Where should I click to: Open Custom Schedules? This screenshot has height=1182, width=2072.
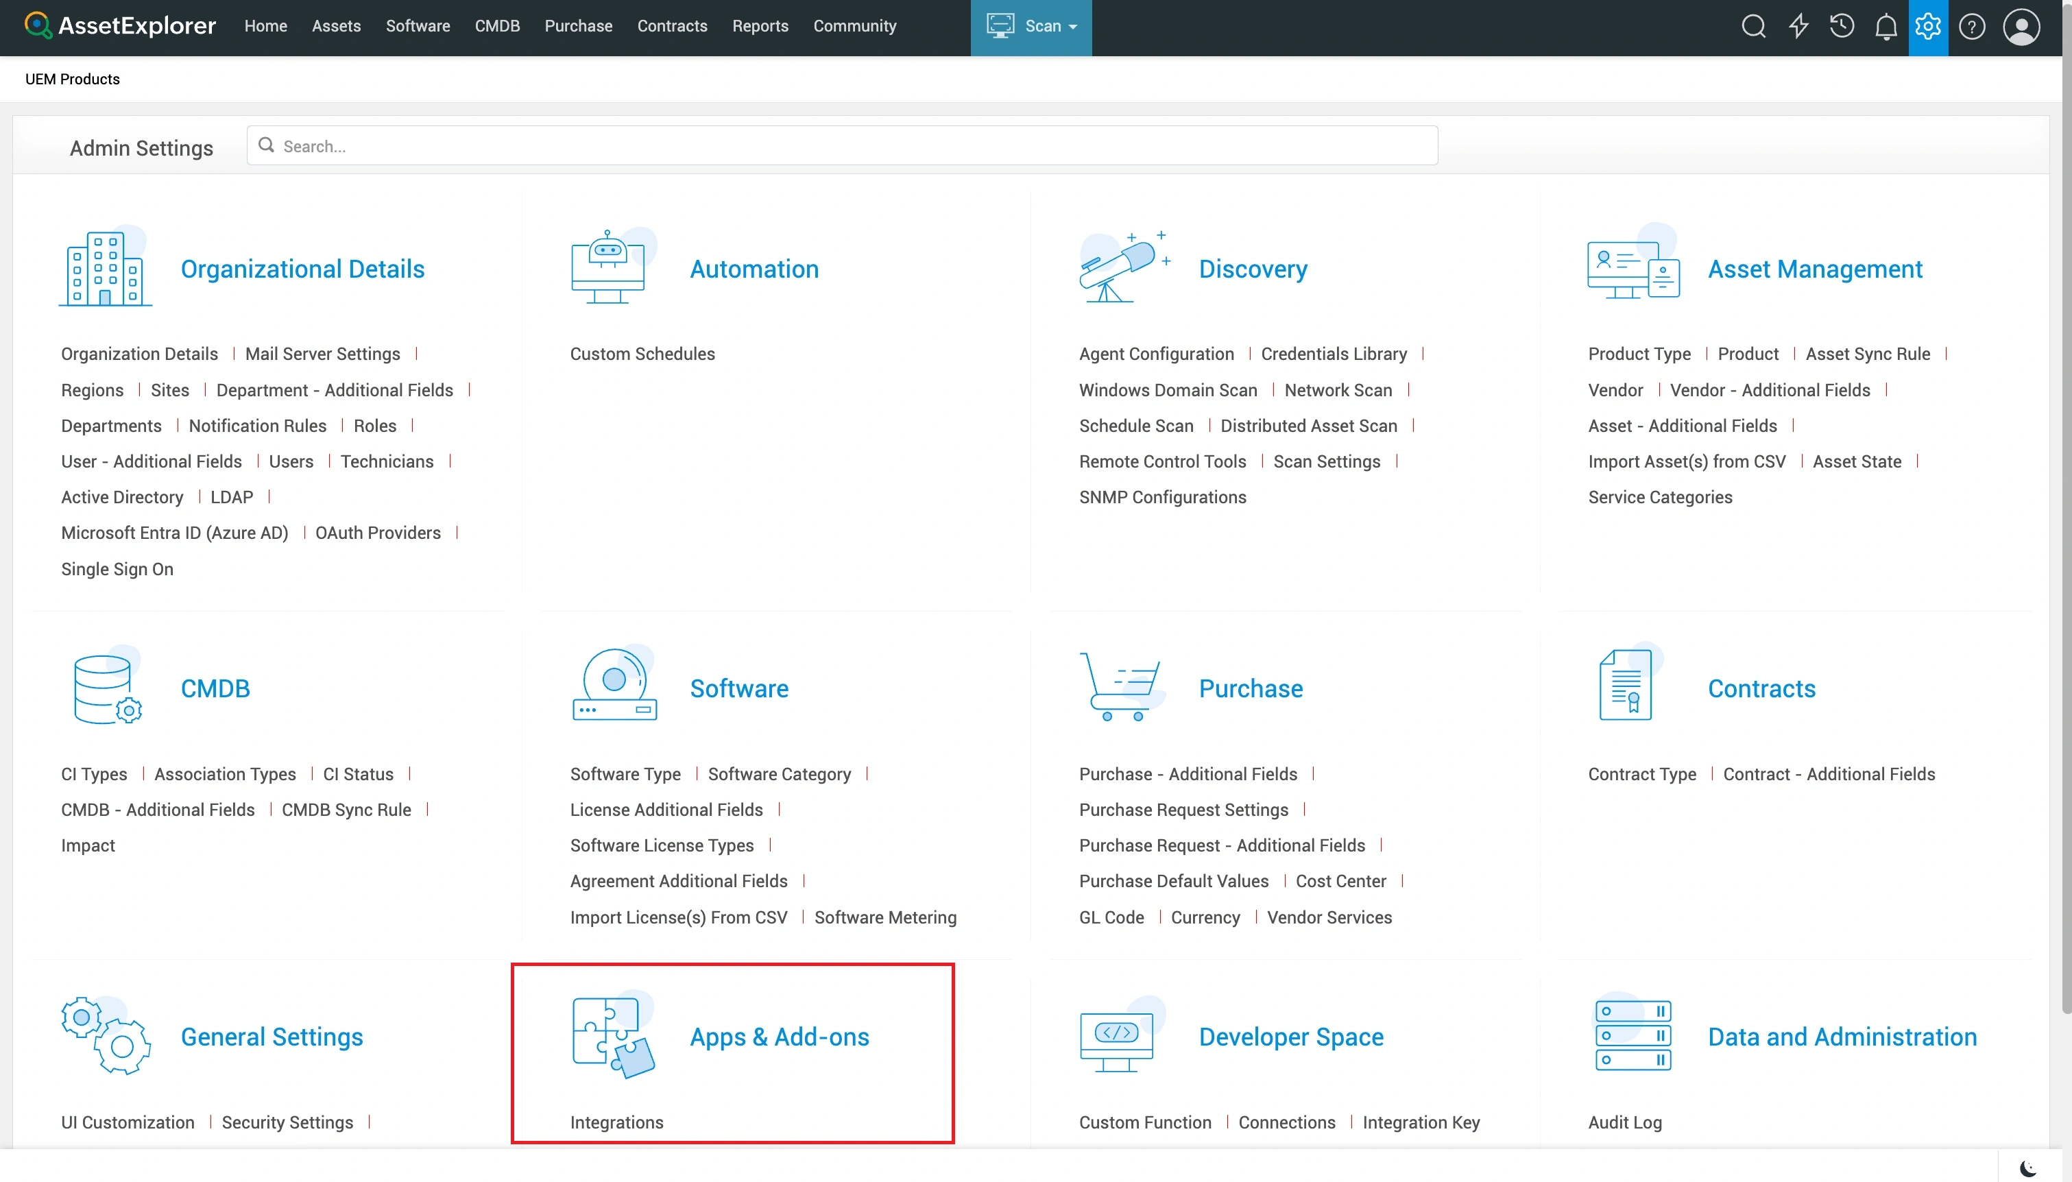642,354
